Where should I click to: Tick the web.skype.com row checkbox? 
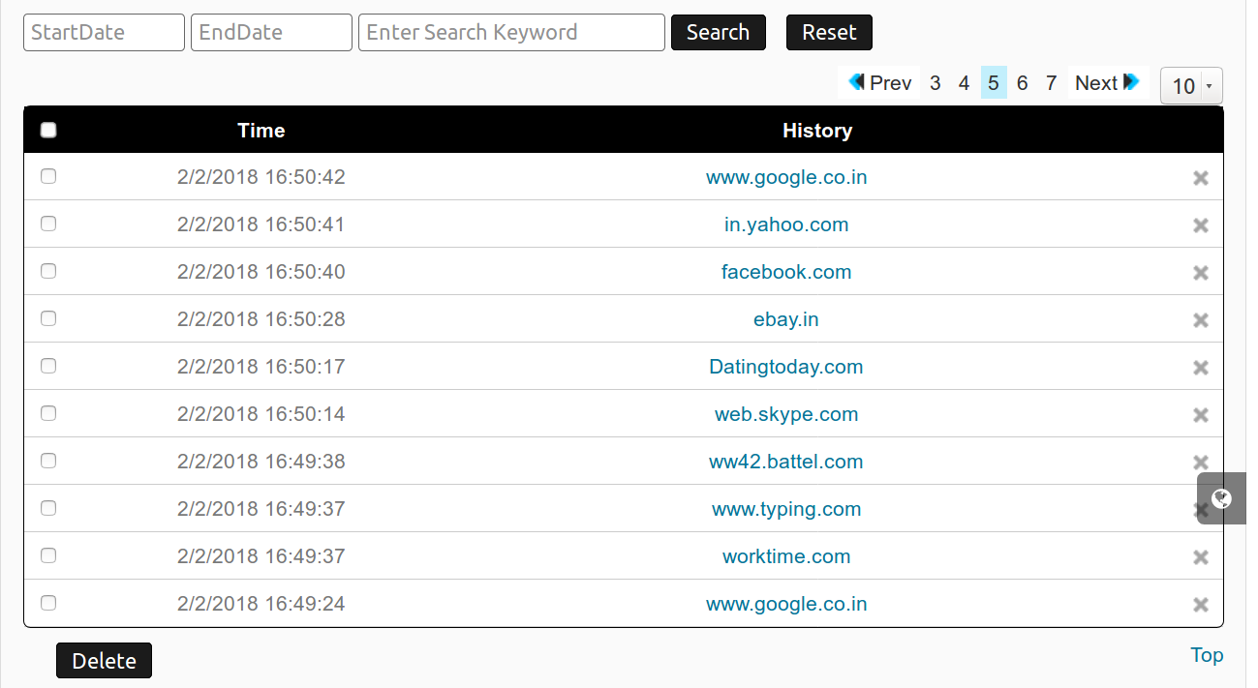click(x=48, y=413)
